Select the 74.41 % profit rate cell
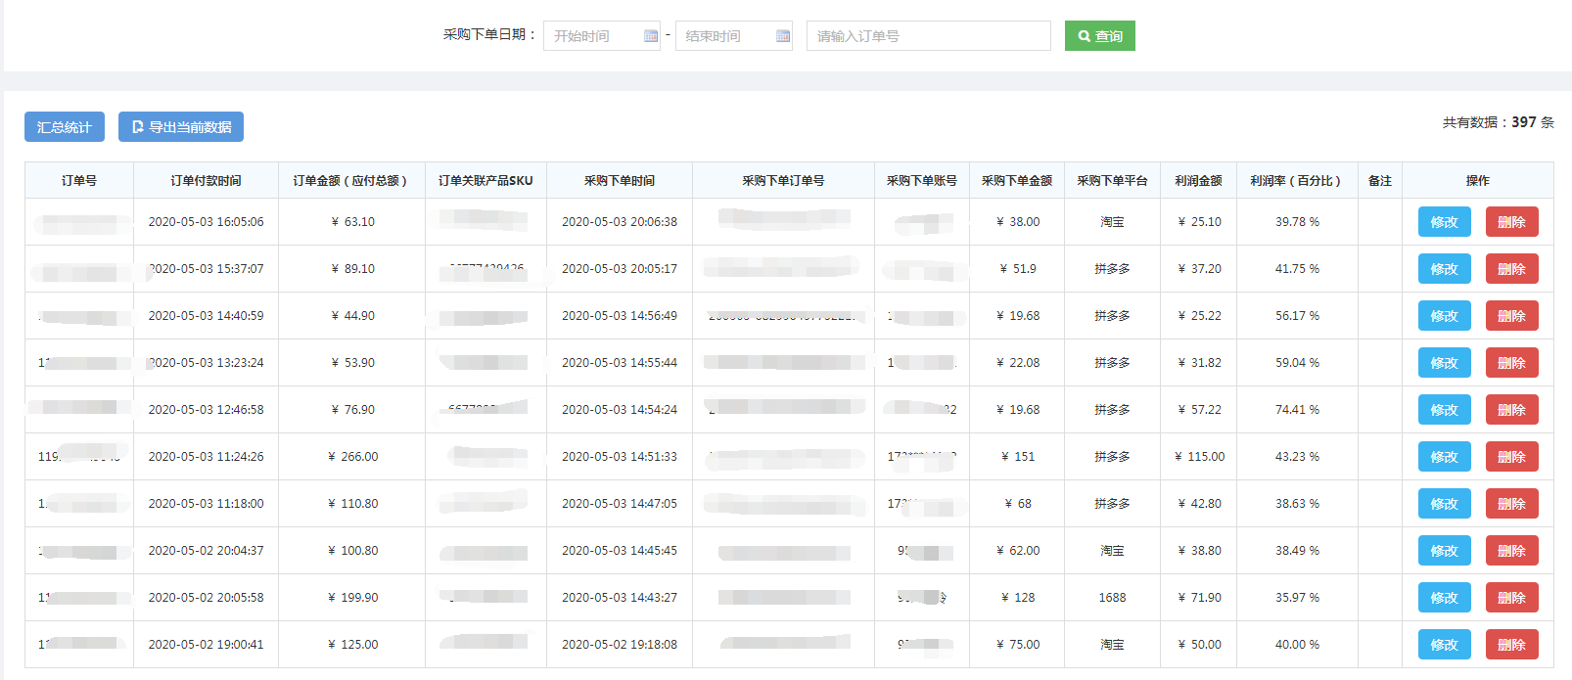Viewport: 1572px width, 680px height. coord(1297,410)
